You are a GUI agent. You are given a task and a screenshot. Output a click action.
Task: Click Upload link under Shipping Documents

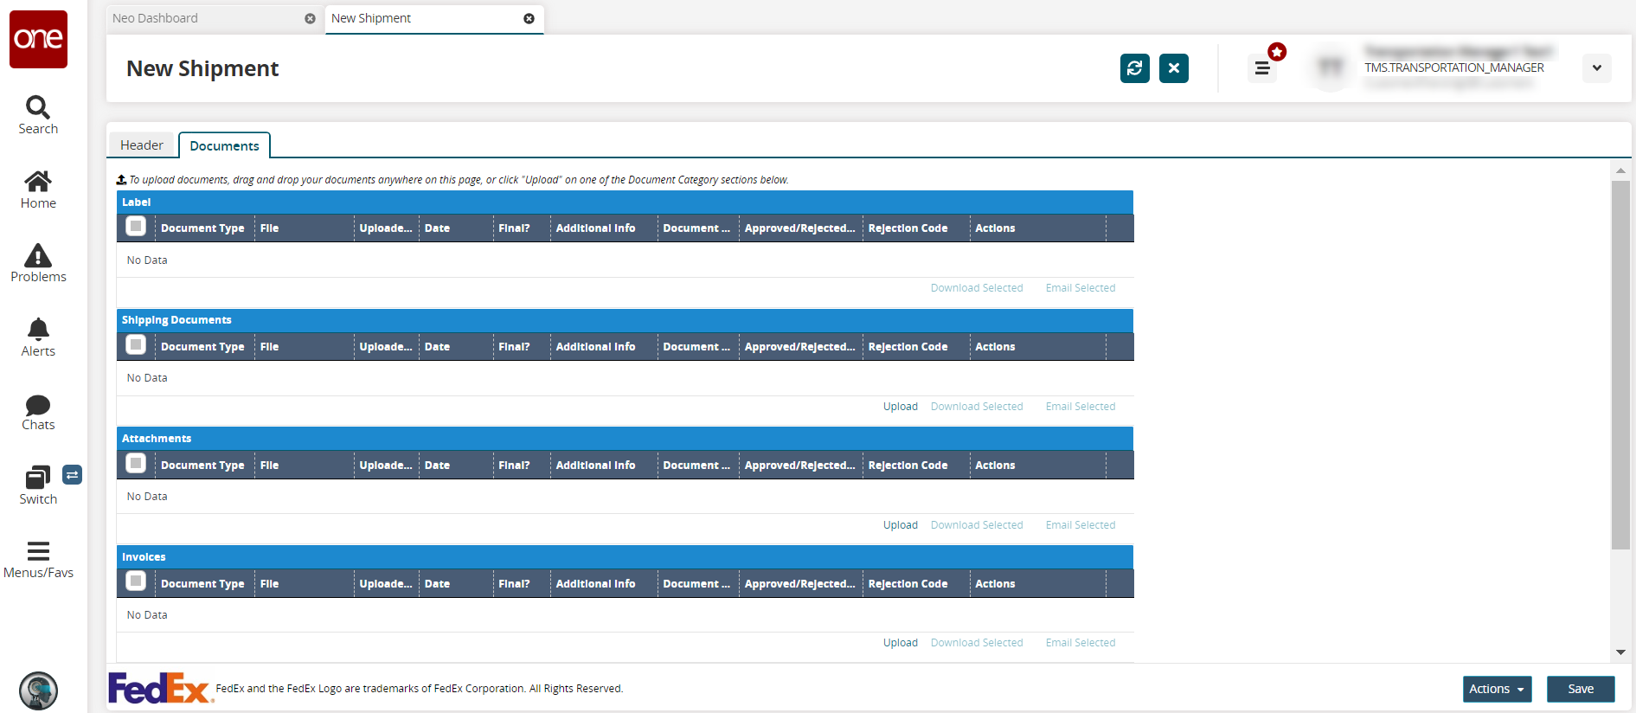[x=900, y=407]
